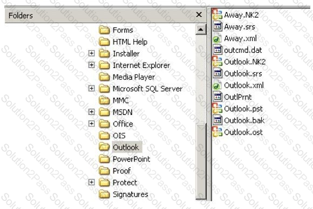
Task: Select the MSDN folder label
Action: point(123,112)
